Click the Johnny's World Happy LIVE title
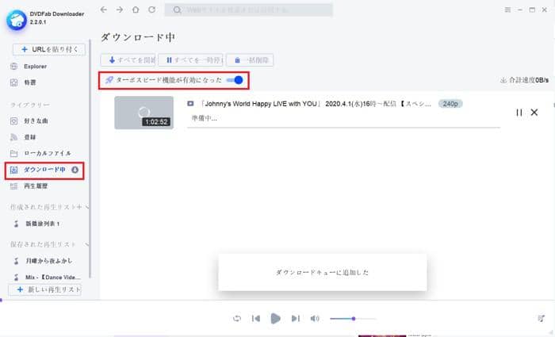The height and width of the screenshot is (337, 555). pos(315,104)
